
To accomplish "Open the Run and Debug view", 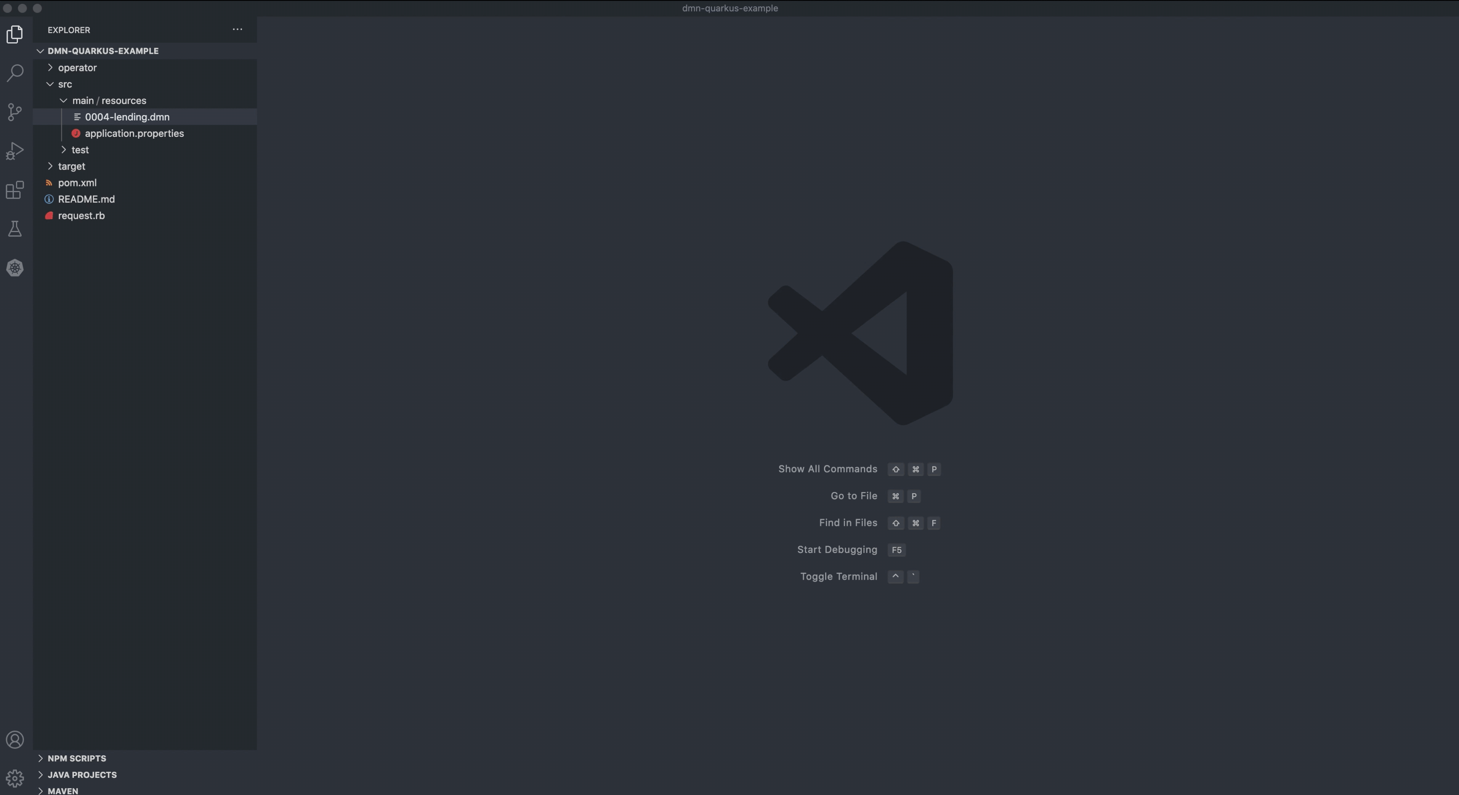I will pyautogui.click(x=15, y=151).
